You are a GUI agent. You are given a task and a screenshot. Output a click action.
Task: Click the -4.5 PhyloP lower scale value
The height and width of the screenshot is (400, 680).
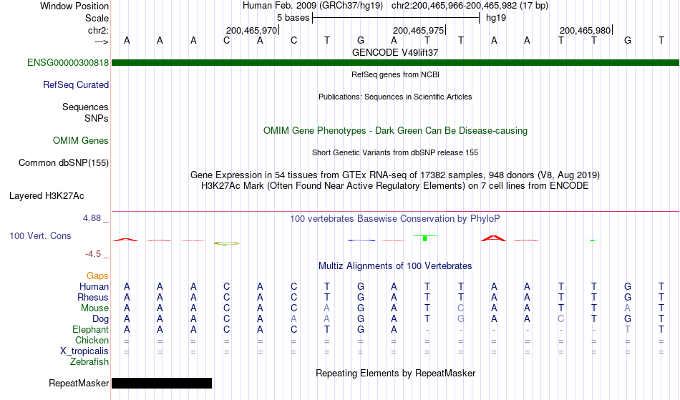click(93, 254)
